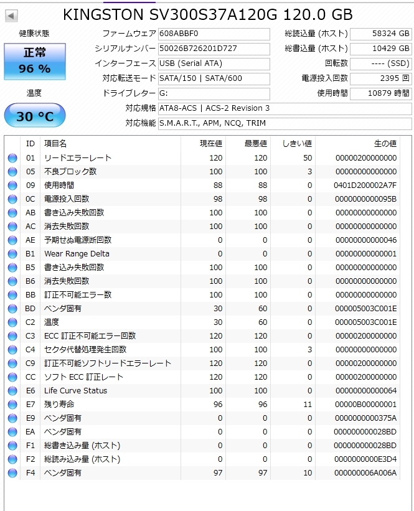Click raw value 0401D200002A7F
Viewport: 414px width, 511px height.
365,185
